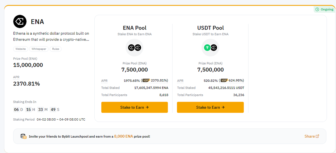
Task: Click Stake to Earn in USDT Pool
Action: [x=210, y=107]
